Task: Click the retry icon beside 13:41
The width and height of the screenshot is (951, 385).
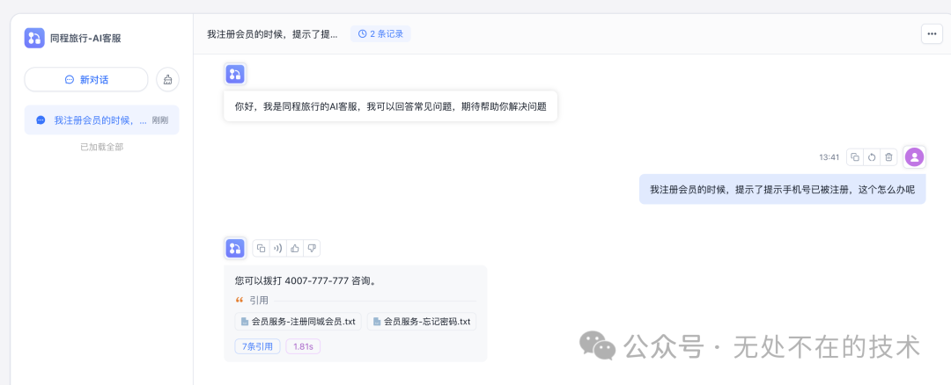Action: pos(872,156)
